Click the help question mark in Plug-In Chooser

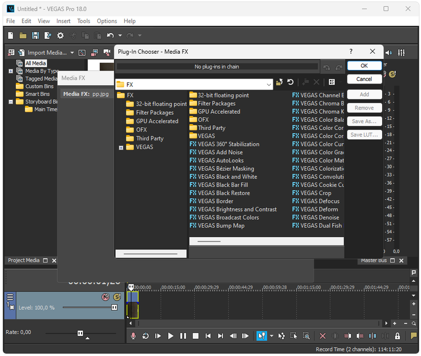[350, 52]
